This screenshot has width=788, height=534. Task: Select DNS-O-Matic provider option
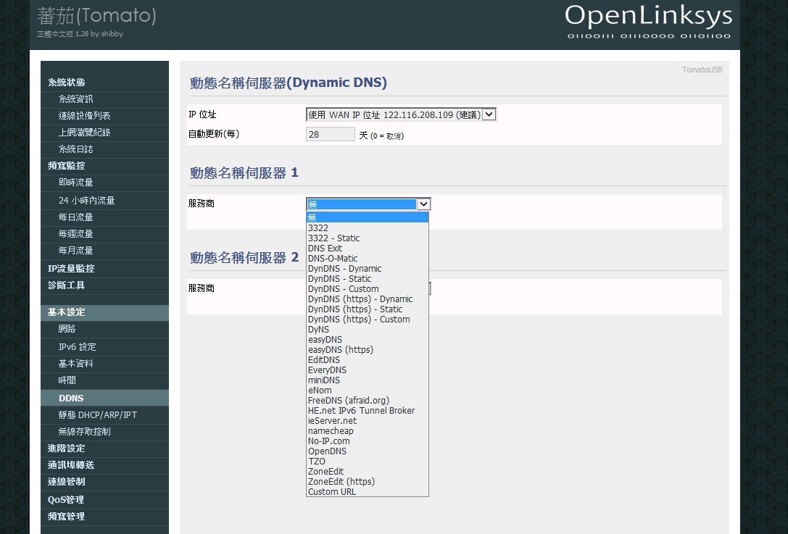tap(368, 258)
